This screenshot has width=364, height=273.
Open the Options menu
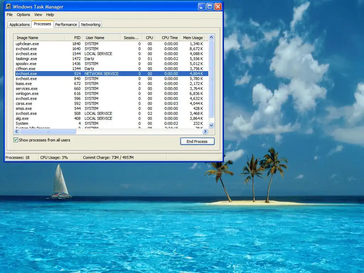23,15
